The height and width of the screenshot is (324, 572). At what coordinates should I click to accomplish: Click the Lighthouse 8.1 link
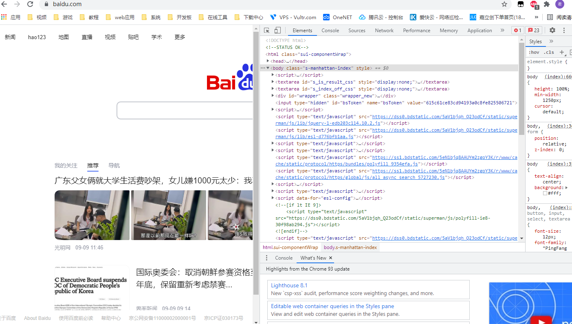tap(289, 285)
